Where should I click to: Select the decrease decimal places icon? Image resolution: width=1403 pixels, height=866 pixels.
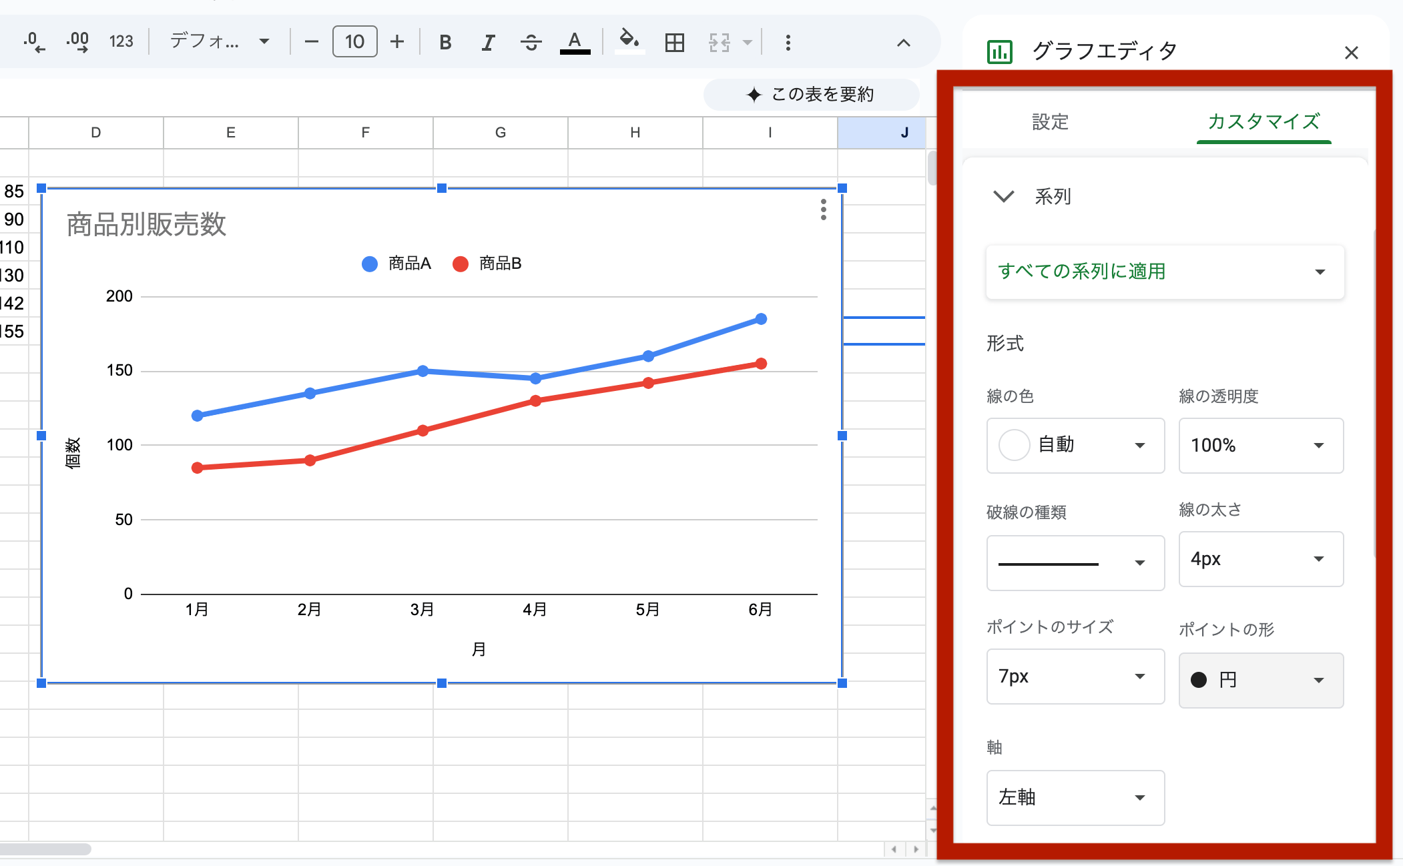tap(33, 41)
